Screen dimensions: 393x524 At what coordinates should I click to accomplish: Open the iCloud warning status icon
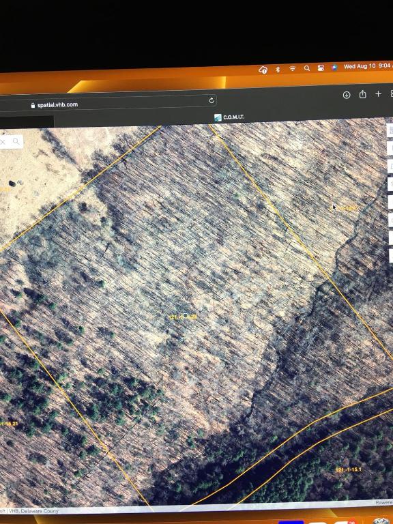[263, 70]
